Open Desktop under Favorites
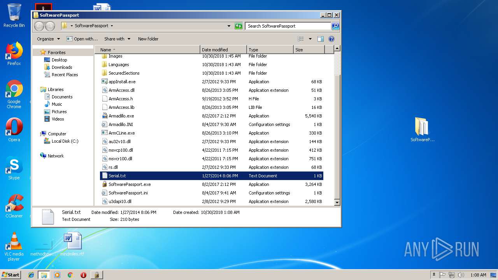The width and height of the screenshot is (498, 280). tap(59, 60)
